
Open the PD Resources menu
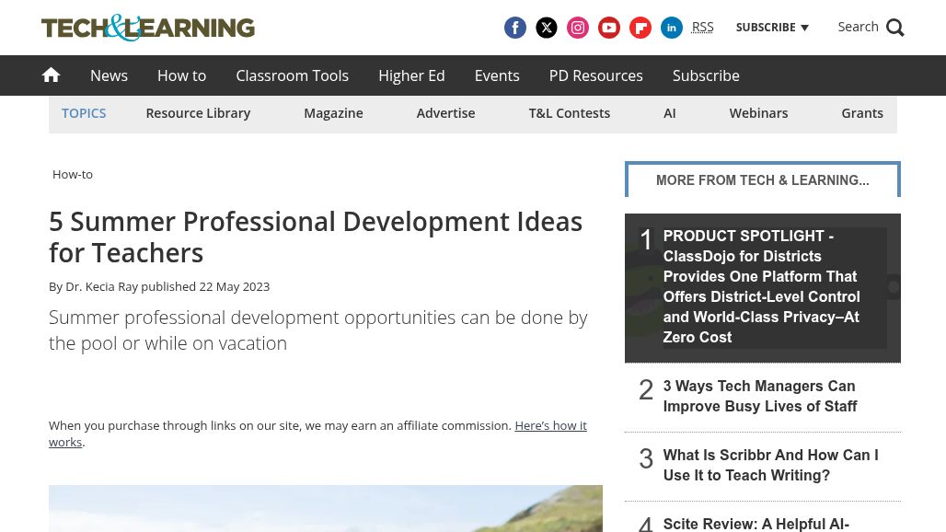click(596, 75)
